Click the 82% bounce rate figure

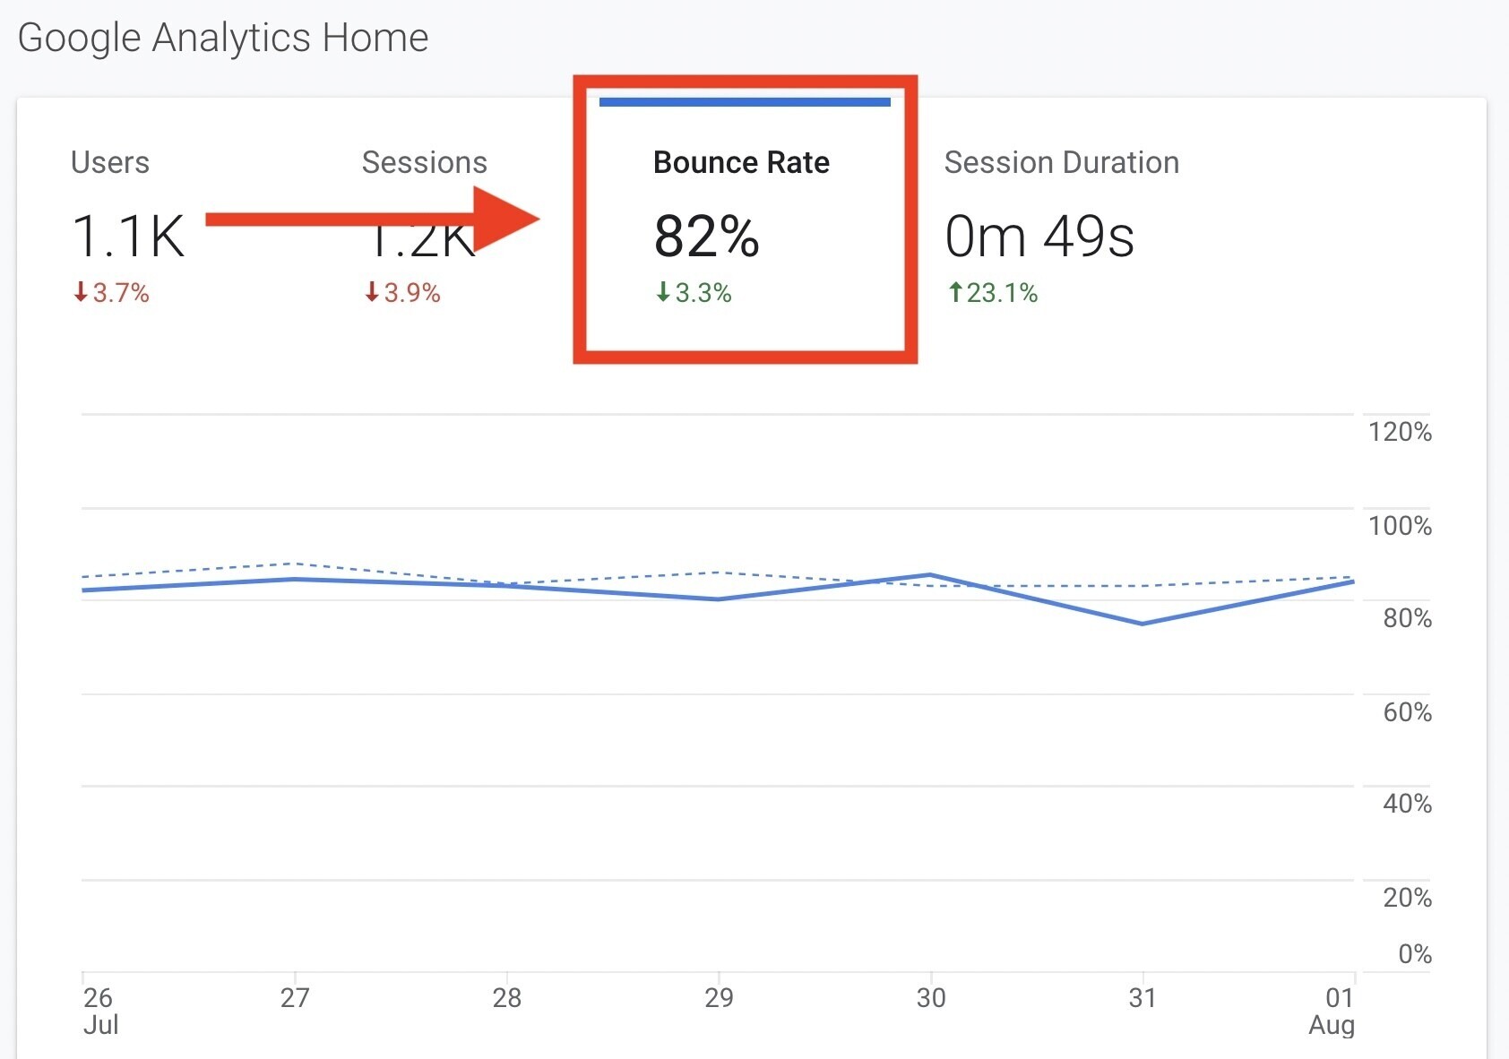[x=706, y=237]
